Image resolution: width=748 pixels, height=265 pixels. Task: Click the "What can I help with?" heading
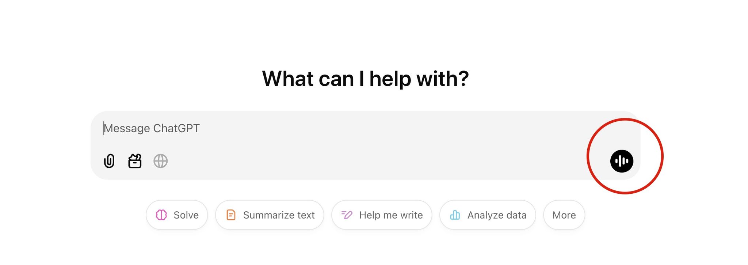[x=365, y=79]
